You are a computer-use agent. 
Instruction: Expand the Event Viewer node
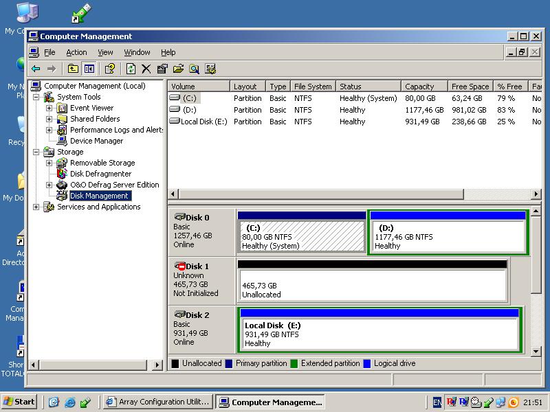pyautogui.click(x=49, y=108)
